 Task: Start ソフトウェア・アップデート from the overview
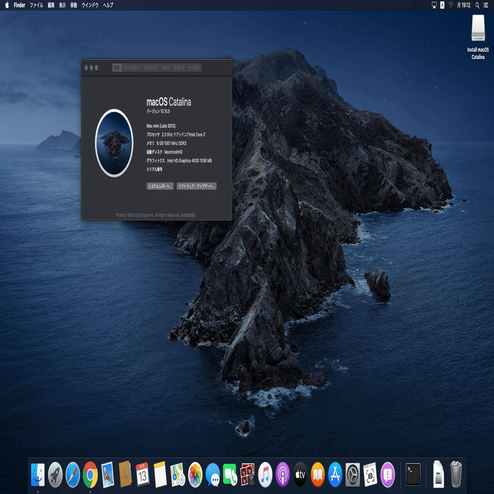point(197,186)
